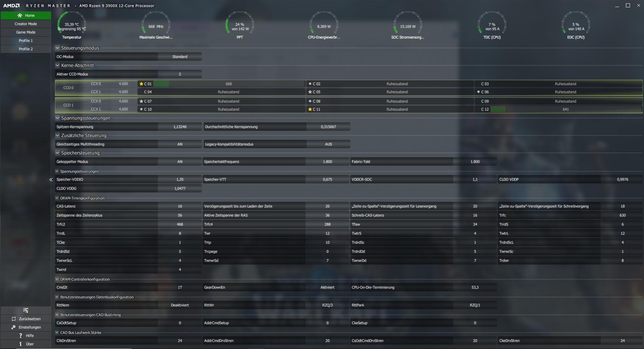Collapse the Spannungssteuerungen main section
The width and height of the screenshot is (644, 349).
click(57, 118)
